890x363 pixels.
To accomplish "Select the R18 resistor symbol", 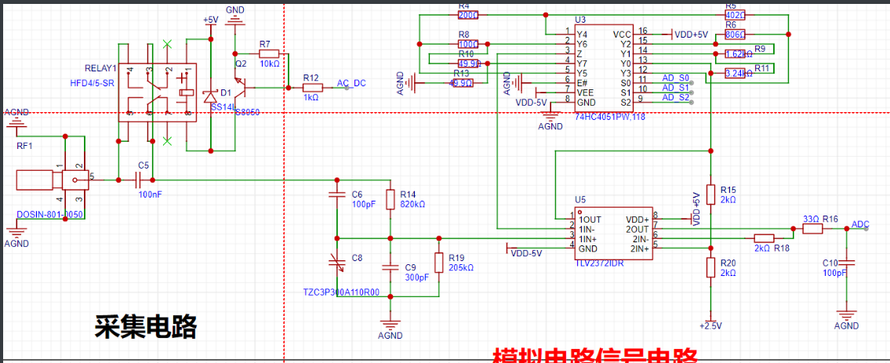I will click(x=764, y=238).
